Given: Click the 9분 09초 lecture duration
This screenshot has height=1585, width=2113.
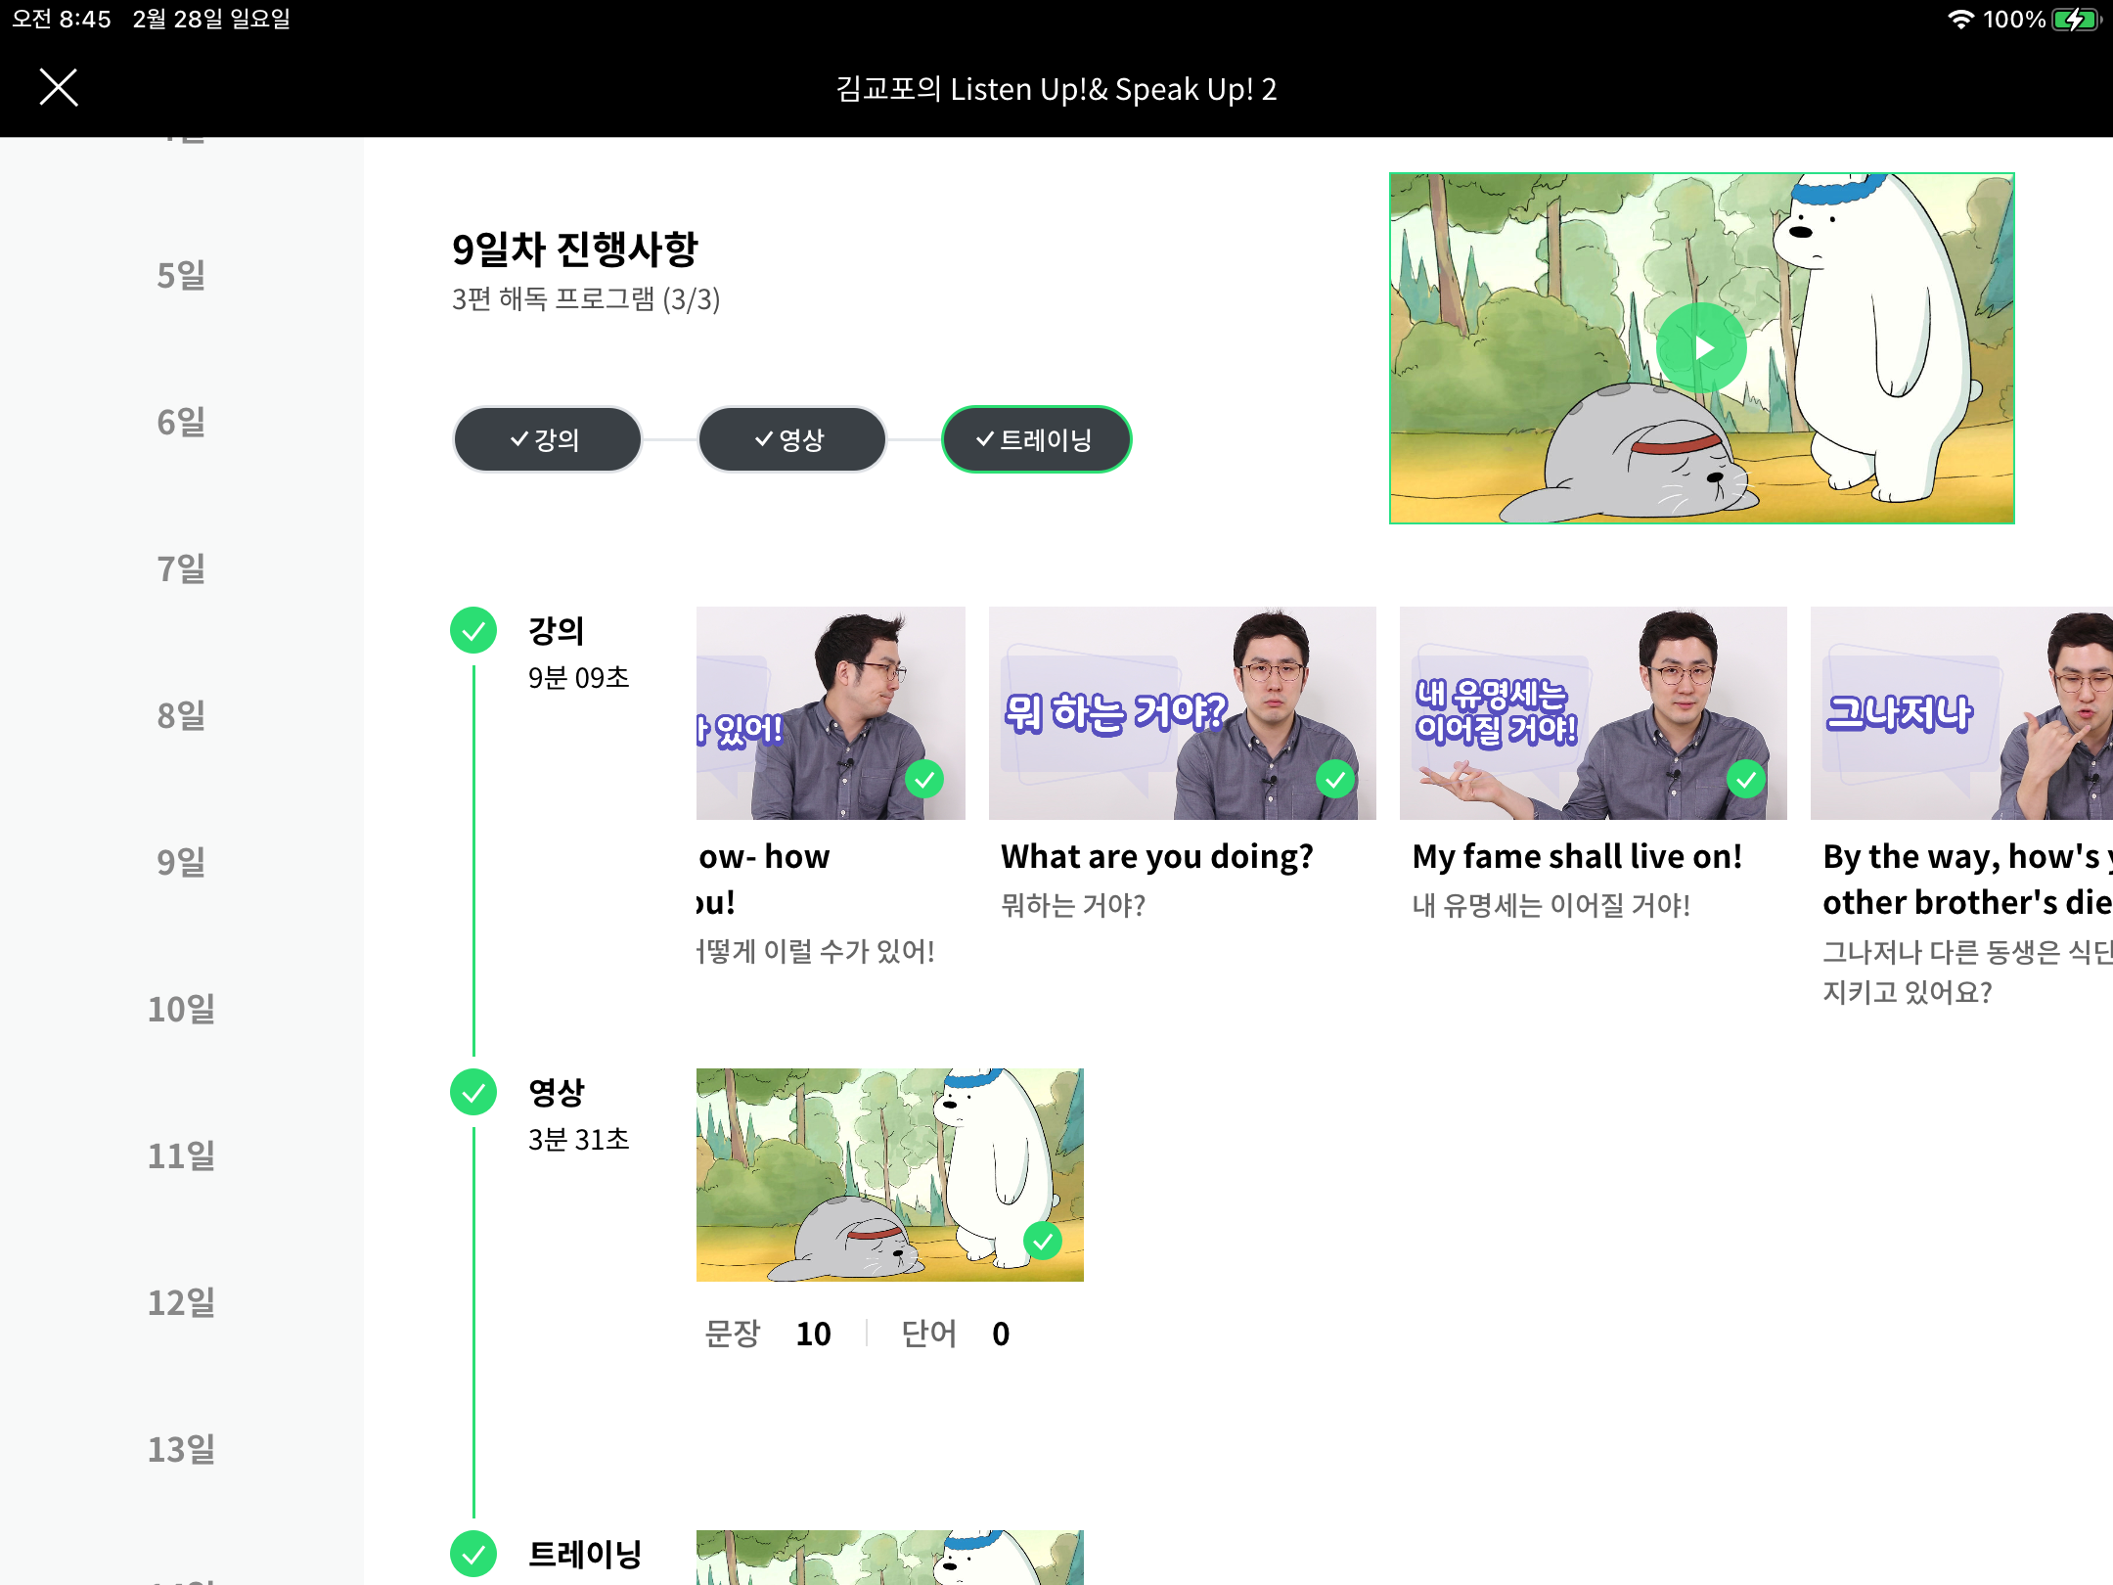Looking at the screenshot, I should pos(578,678).
